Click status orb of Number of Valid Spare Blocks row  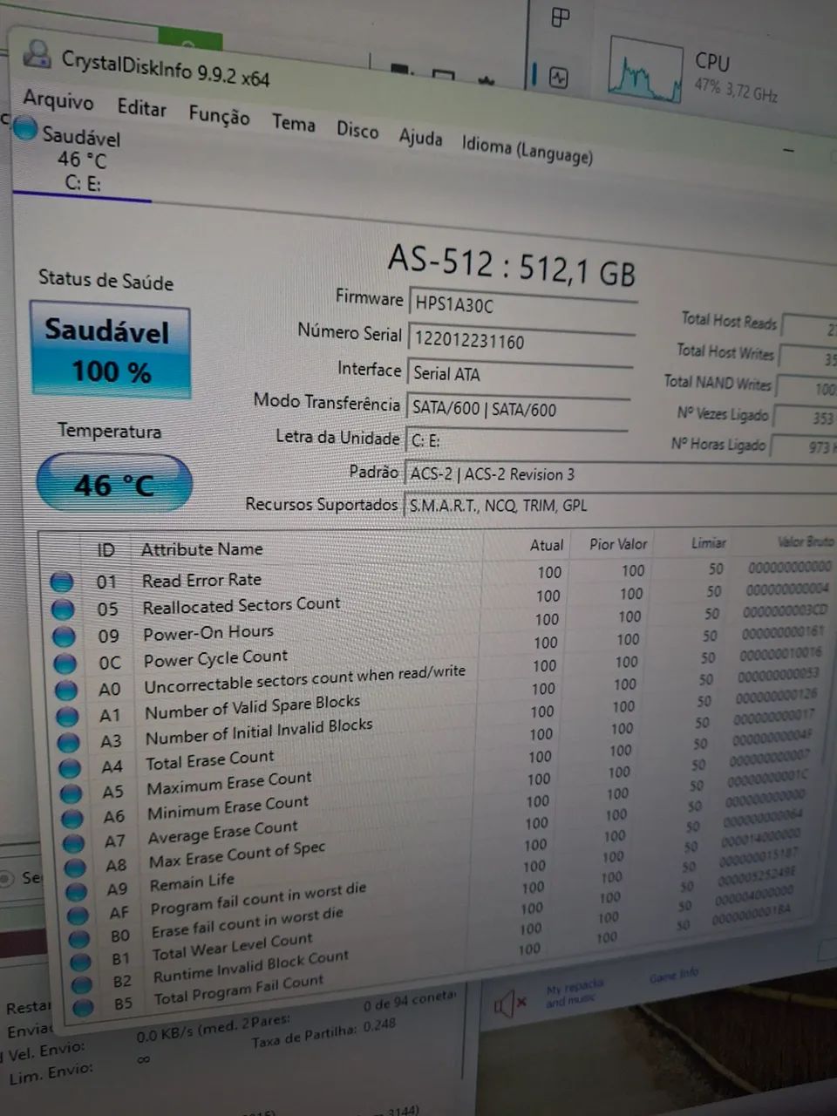click(x=68, y=717)
